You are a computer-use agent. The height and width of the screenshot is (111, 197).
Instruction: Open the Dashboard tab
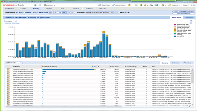pyautogui.click(x=10, y=9)
